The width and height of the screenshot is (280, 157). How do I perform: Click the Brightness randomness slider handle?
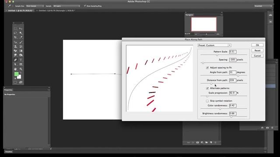[231, 117]
